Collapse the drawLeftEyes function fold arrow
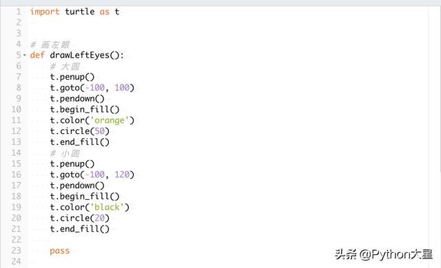 pyautogui.click(x=25, y=55)
